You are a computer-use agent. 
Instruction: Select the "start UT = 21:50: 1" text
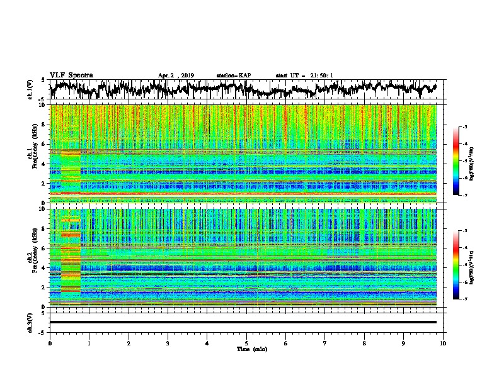[x=304, y=75]
